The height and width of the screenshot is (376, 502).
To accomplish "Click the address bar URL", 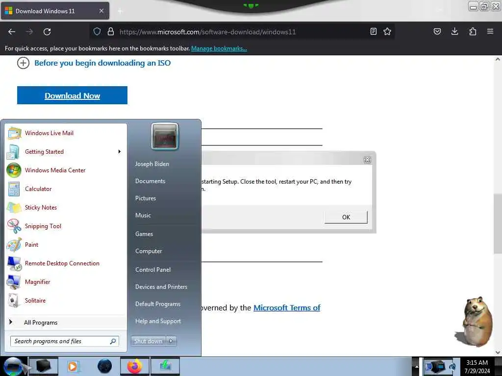I will [207, 32].
